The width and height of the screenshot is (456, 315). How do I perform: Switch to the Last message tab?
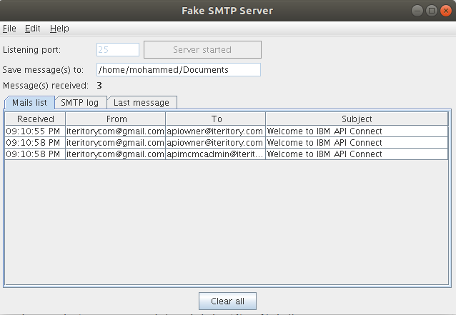(x=142, y=102)
